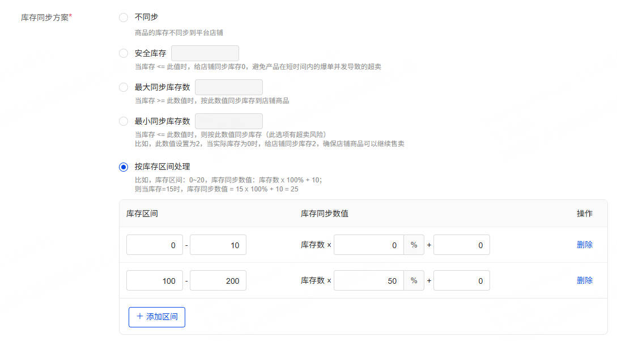This screenshot has width=617, height=341.
Task: Click the 添加区间 button
Action: [157, 317]
